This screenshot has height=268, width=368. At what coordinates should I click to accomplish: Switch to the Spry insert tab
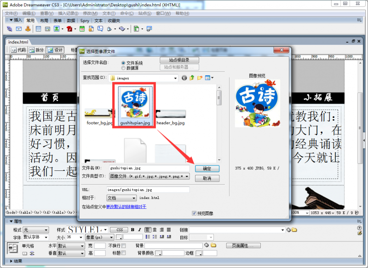pos(85,21)
